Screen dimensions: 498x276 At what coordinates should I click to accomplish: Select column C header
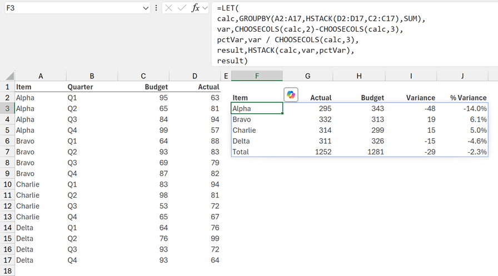143,76
